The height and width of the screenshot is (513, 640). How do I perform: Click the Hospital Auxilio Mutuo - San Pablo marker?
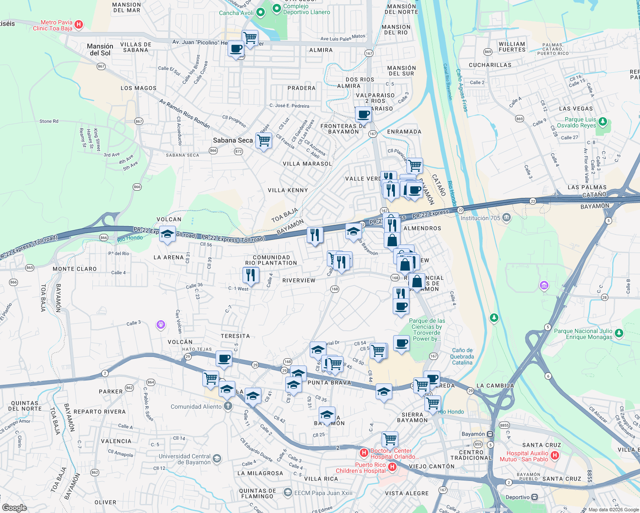[555, 455]
